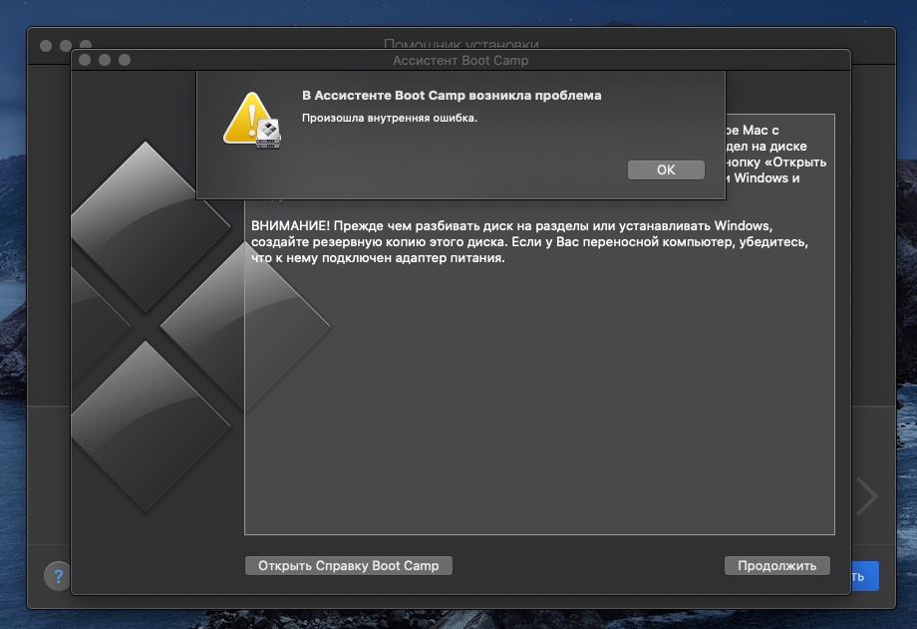Minimize the Ассистент Boot Camp window
The image size is (917, 629).
105,60
